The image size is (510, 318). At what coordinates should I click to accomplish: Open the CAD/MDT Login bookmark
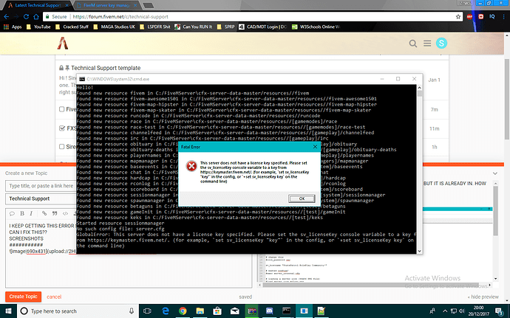click(x=263, y=27)
